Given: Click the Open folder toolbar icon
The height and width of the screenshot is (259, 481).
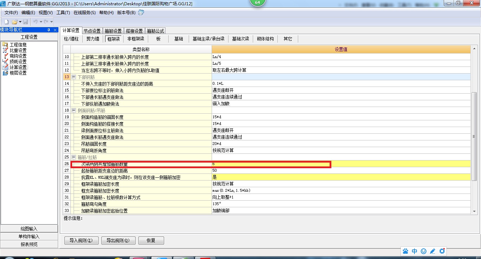Looking at the screenshot, I should click(x=14, y=22).
